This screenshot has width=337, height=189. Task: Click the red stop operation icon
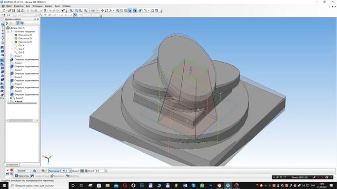[12, 170]
